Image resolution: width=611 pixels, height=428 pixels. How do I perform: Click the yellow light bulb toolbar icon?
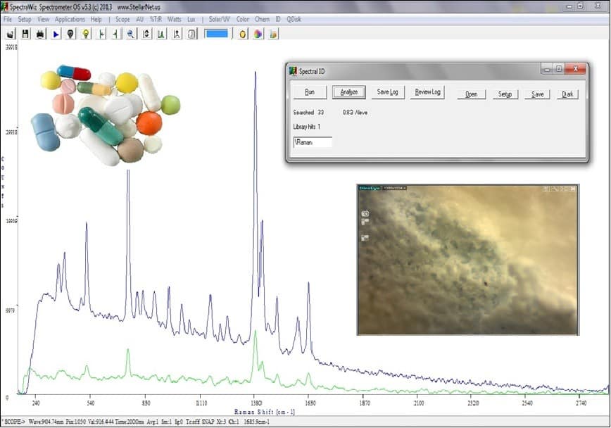[86, 34]
